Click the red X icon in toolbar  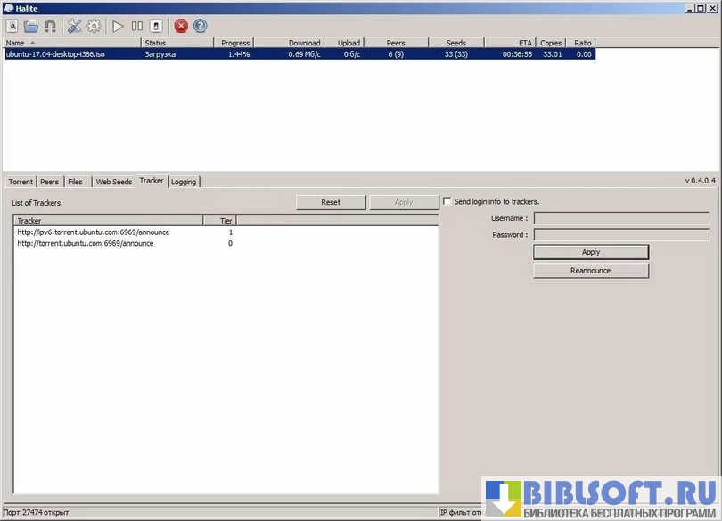click(x=181, y=26)
